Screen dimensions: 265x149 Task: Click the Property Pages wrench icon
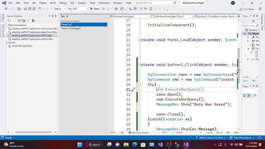point(255,96)
